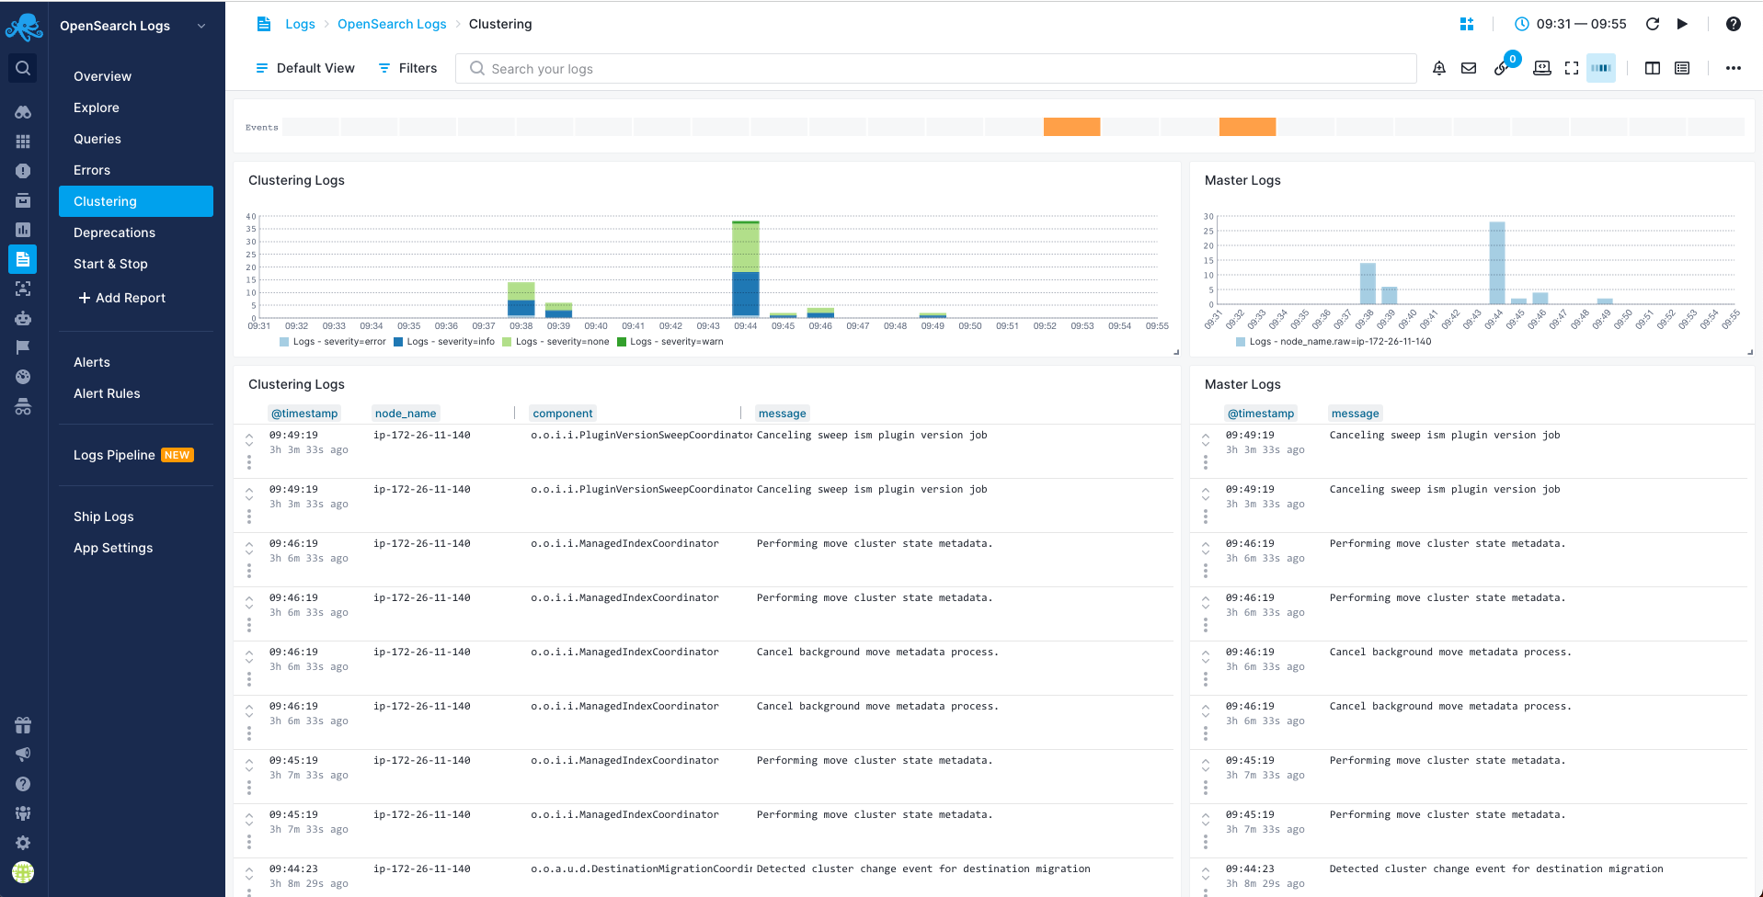Open Ship Logs

[104, 517]
